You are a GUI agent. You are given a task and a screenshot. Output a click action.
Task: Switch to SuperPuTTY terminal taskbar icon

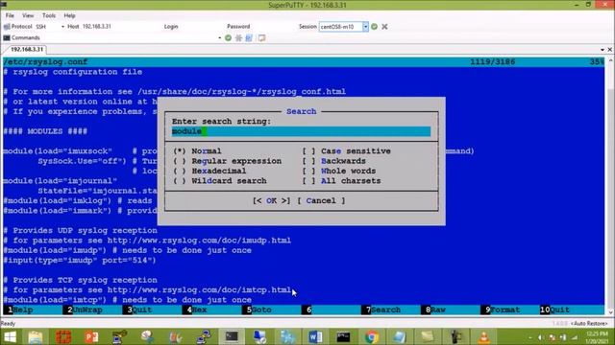(232, 336)
